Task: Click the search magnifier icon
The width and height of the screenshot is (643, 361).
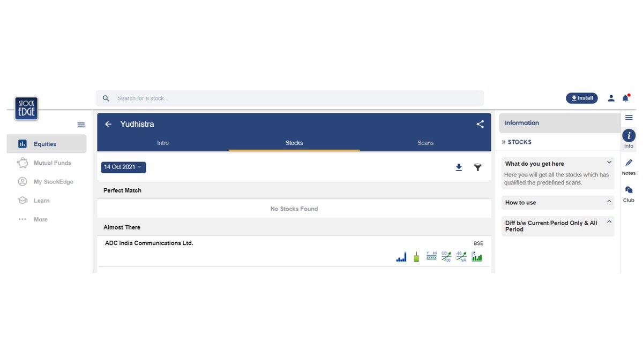Action: (106, 98)
